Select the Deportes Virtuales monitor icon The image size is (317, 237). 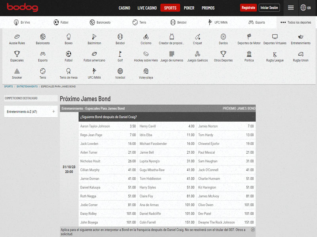(275, 37)
